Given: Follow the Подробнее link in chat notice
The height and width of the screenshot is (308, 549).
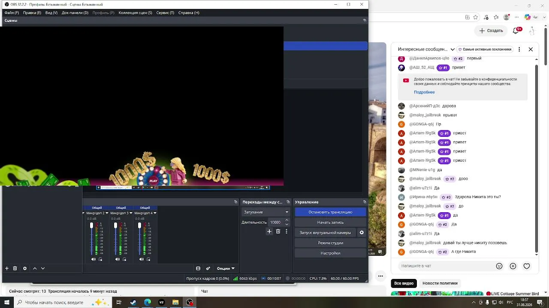Looking at the screenshot, I should click(x=424, y=92).
